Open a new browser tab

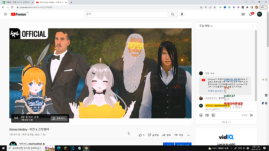coord(71,2)
